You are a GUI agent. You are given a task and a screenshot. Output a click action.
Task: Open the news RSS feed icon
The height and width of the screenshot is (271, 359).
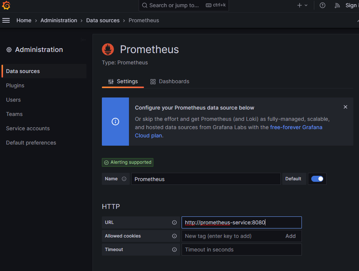tap(337, 5)
